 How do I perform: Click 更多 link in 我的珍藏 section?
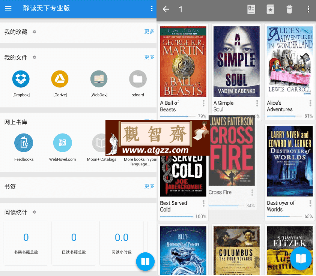point(149,31)
